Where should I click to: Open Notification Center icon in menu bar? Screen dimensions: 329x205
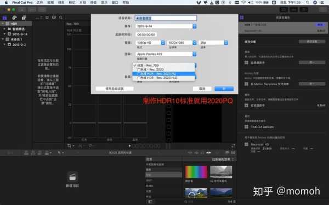pyautogui.click(x=322, y=3)
